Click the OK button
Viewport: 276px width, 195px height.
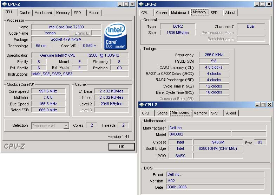tap(121, 147)
